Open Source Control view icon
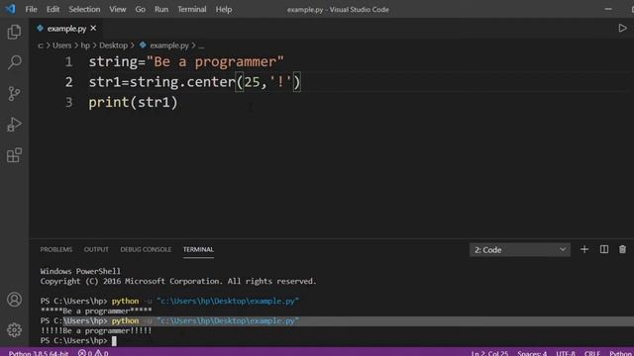 point(14,94)
